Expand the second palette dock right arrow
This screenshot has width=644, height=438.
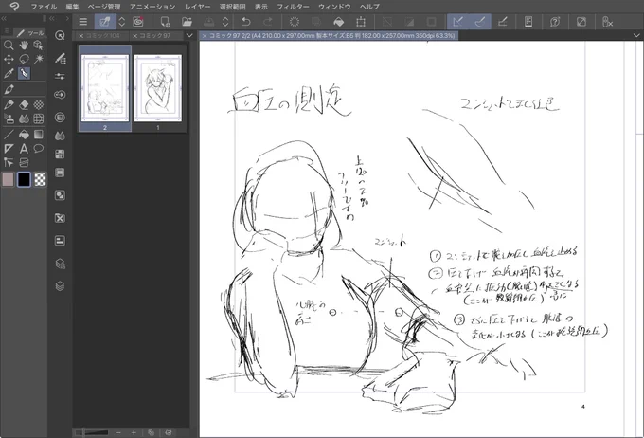click(67, 18)
